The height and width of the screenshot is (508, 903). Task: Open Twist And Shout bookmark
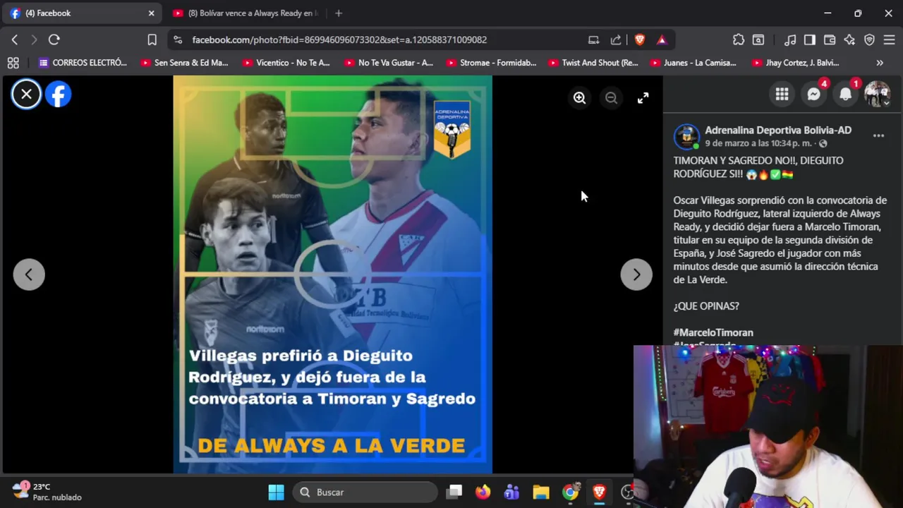tap(593, 63)
